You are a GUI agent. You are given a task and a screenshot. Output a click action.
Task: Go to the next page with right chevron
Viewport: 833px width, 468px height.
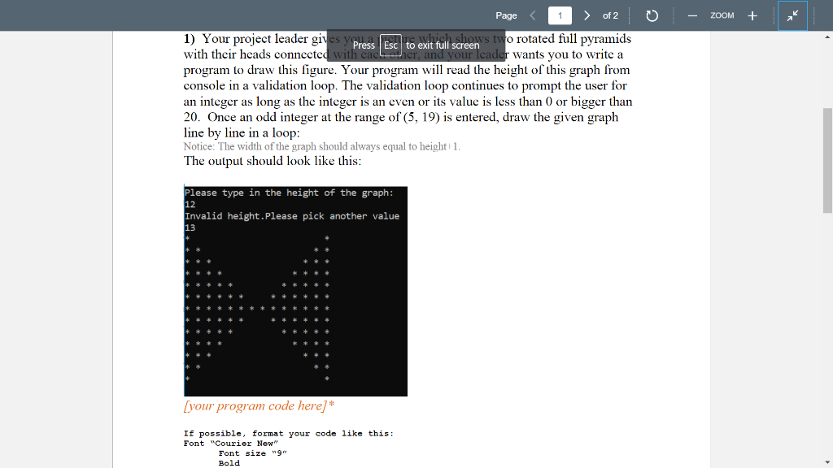coord(587,15)
